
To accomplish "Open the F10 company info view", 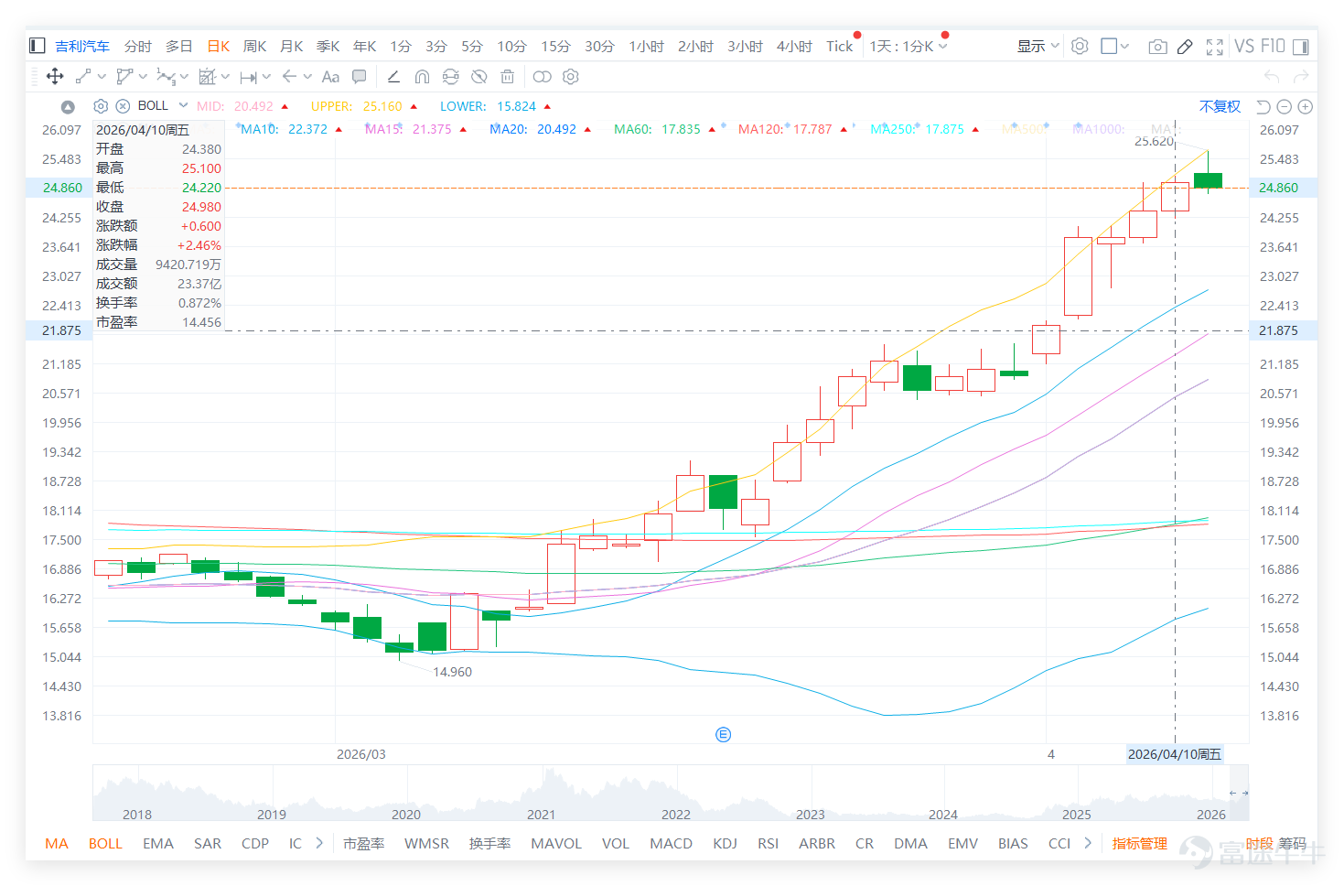I will pos(1273,46).
